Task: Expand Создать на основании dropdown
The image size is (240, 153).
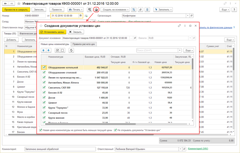Action: 115,10
